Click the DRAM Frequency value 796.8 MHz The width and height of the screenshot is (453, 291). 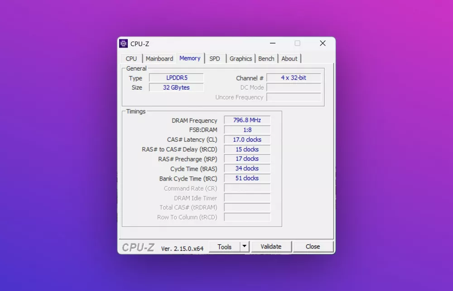point(247,120)
